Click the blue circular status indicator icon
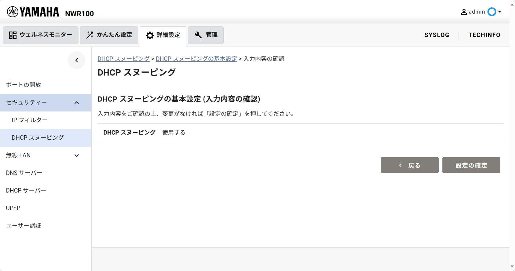This screenshot has width=515, height=271. pos(492,12)
